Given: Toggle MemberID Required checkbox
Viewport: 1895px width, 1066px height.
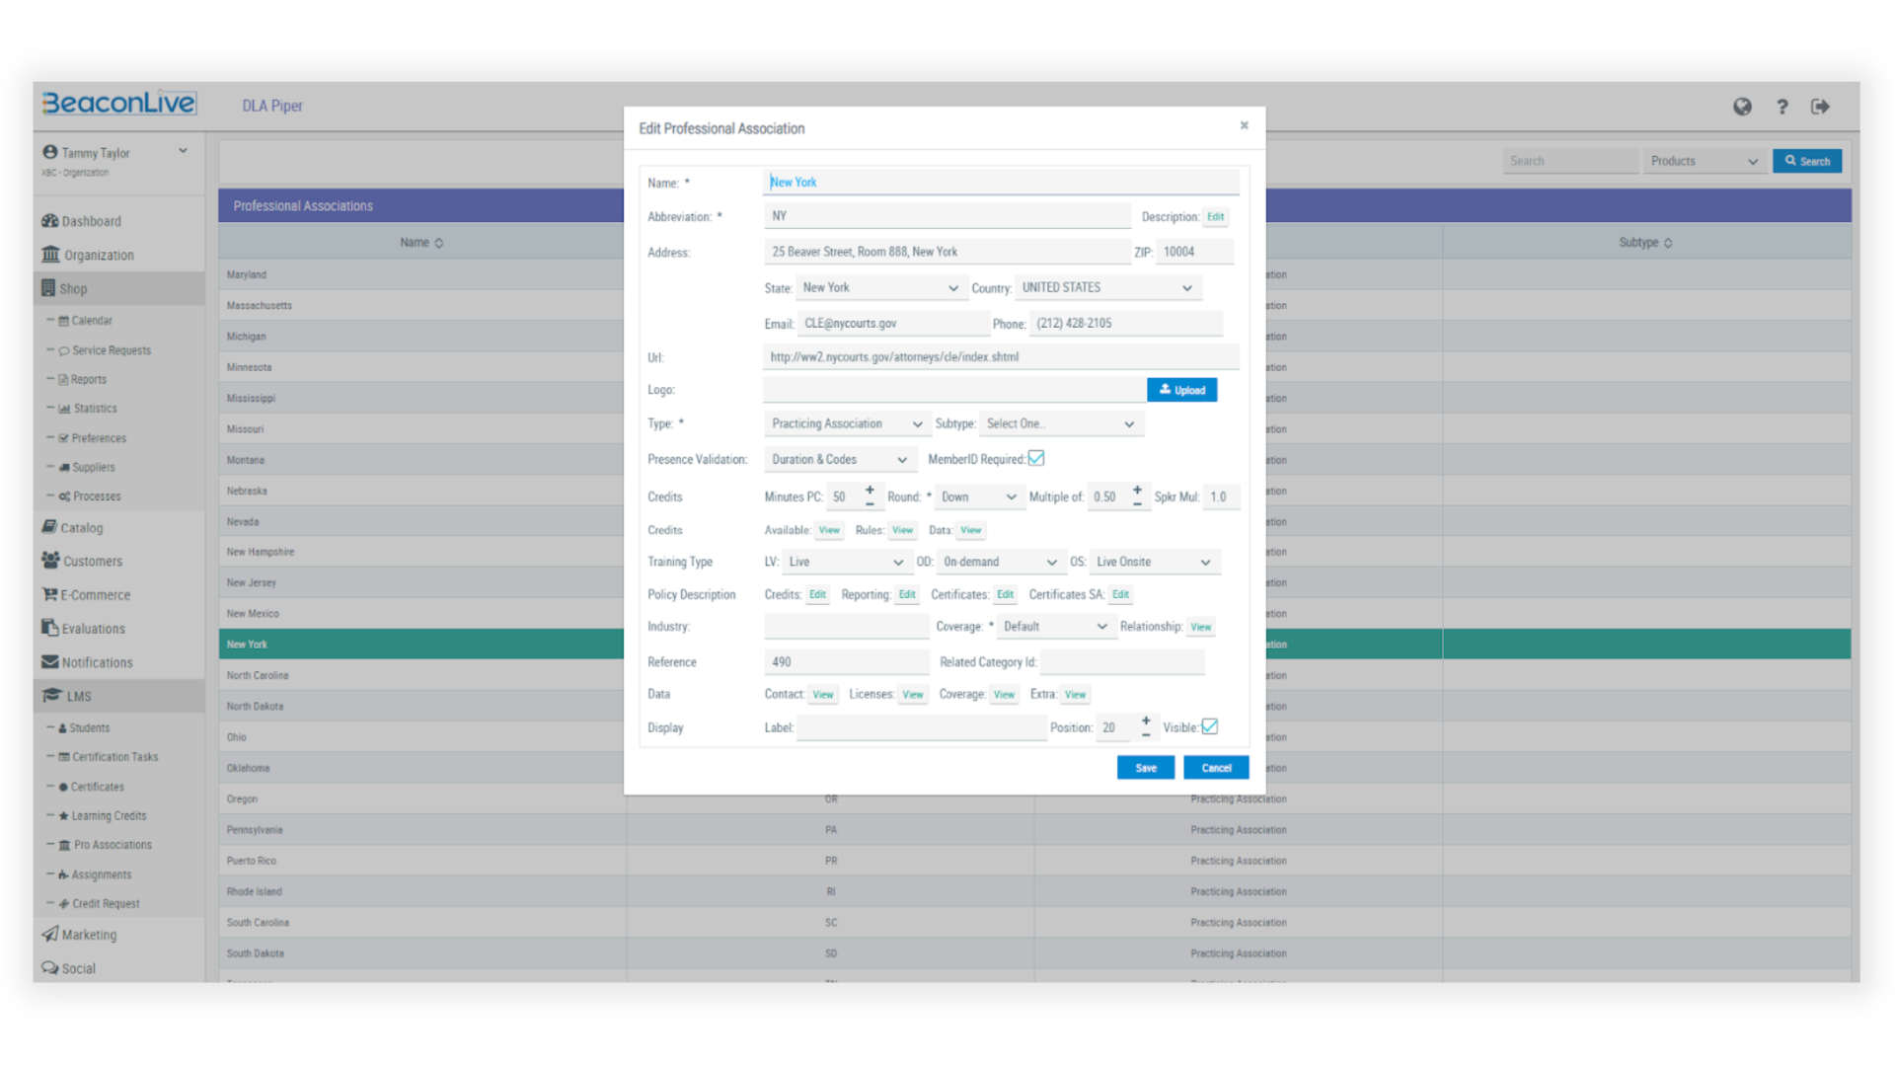Looking at the screenshot, I should [1037, 458].
